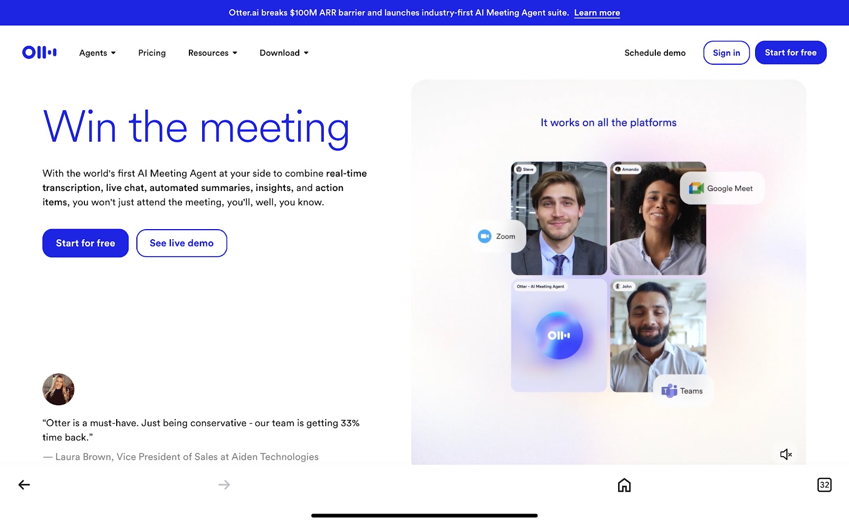Click the Google Meet badge

point(722,188)
